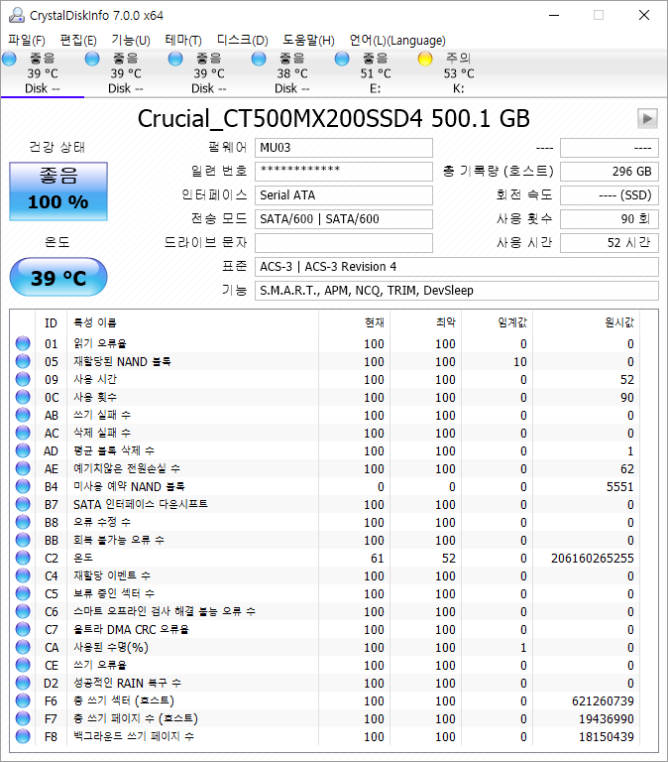Click status orb for attribute BB row

[x=23, y=540]
